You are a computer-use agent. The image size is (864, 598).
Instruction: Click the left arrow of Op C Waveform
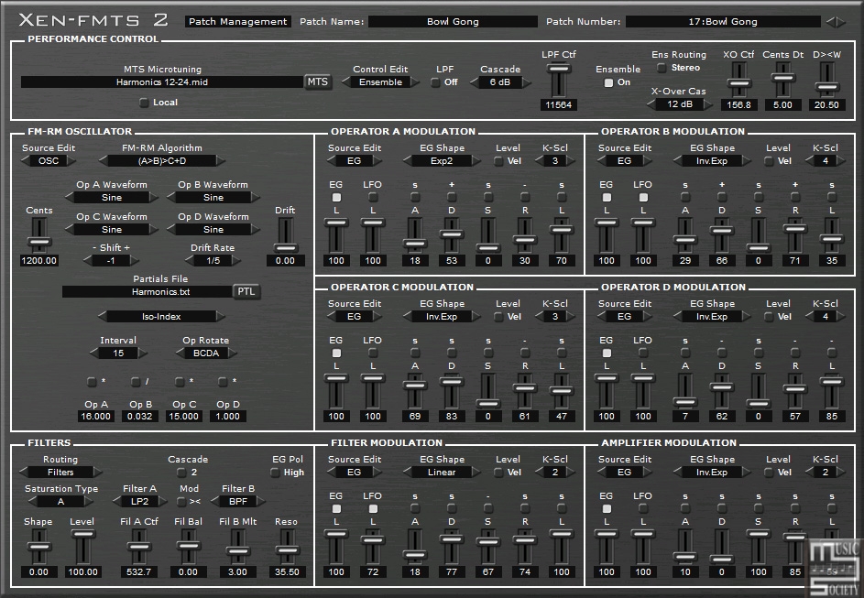[x=70, y=229]
